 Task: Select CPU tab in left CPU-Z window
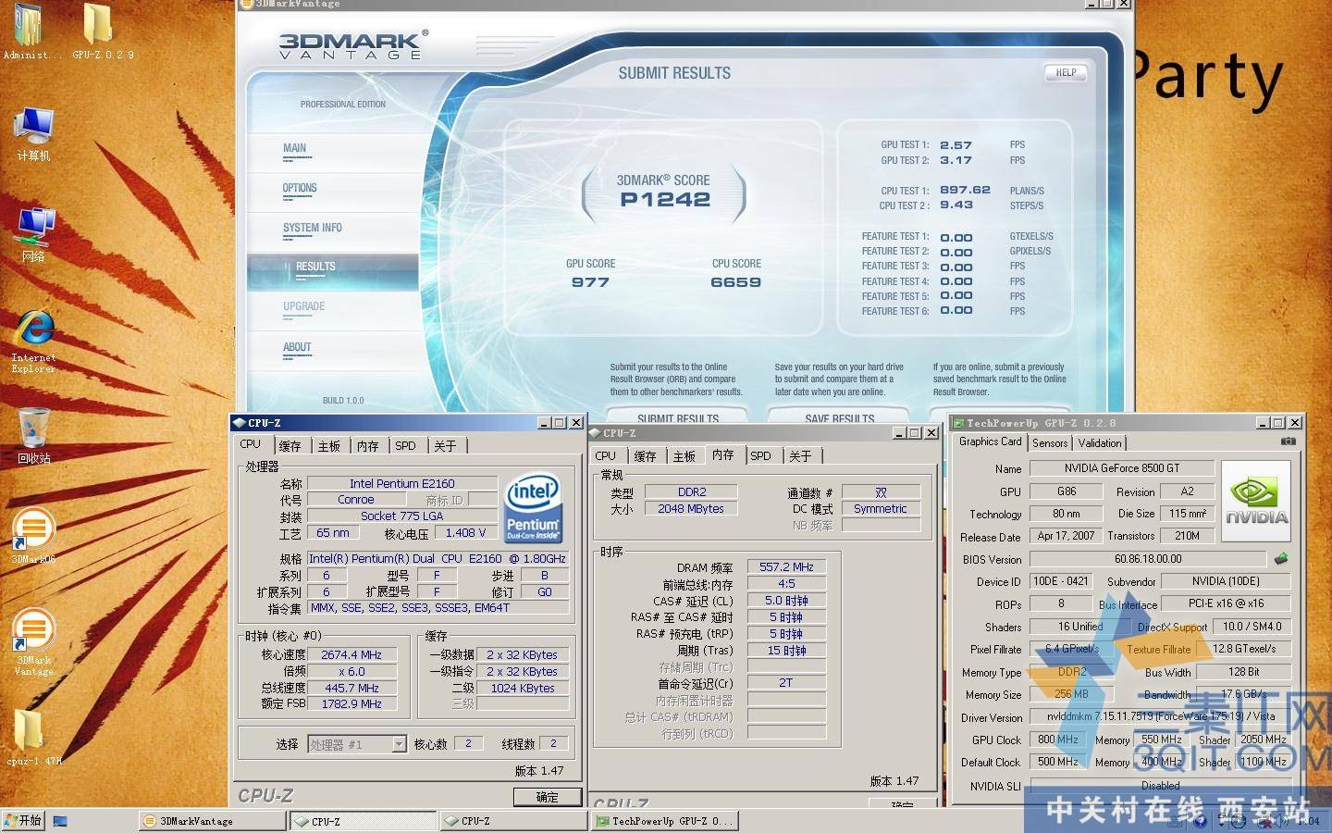[251, 444]
